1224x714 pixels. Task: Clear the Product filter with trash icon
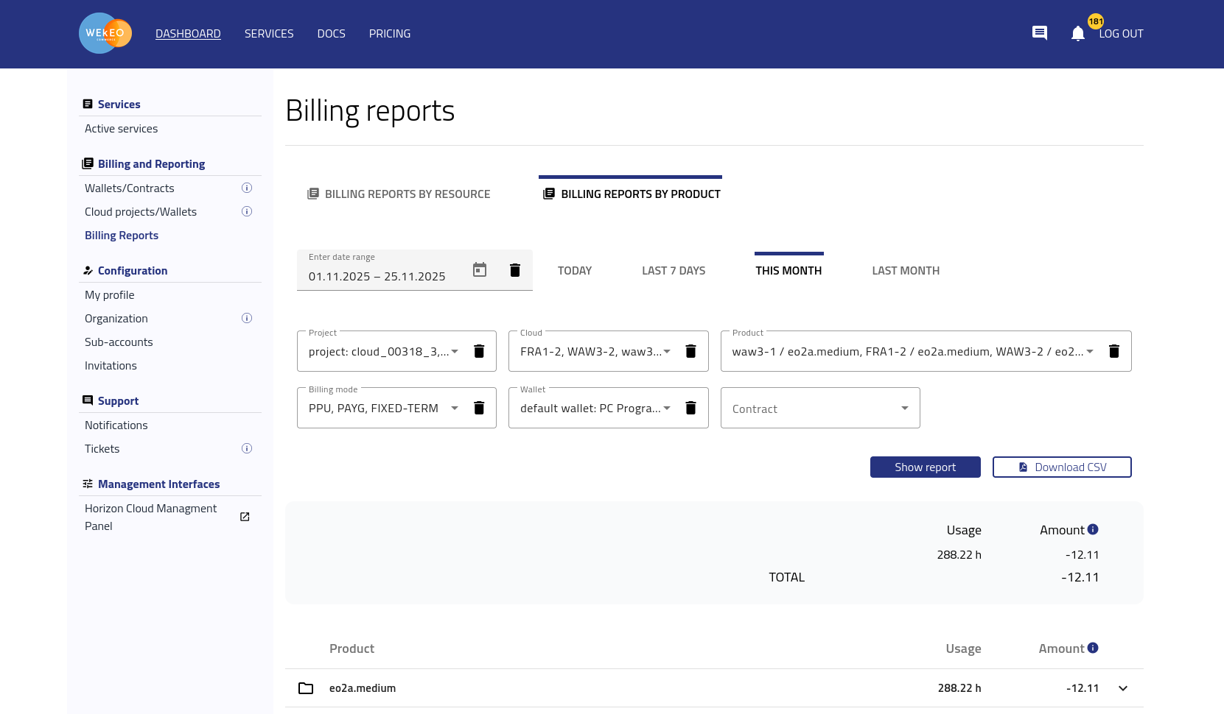[x=1113, y=351]
